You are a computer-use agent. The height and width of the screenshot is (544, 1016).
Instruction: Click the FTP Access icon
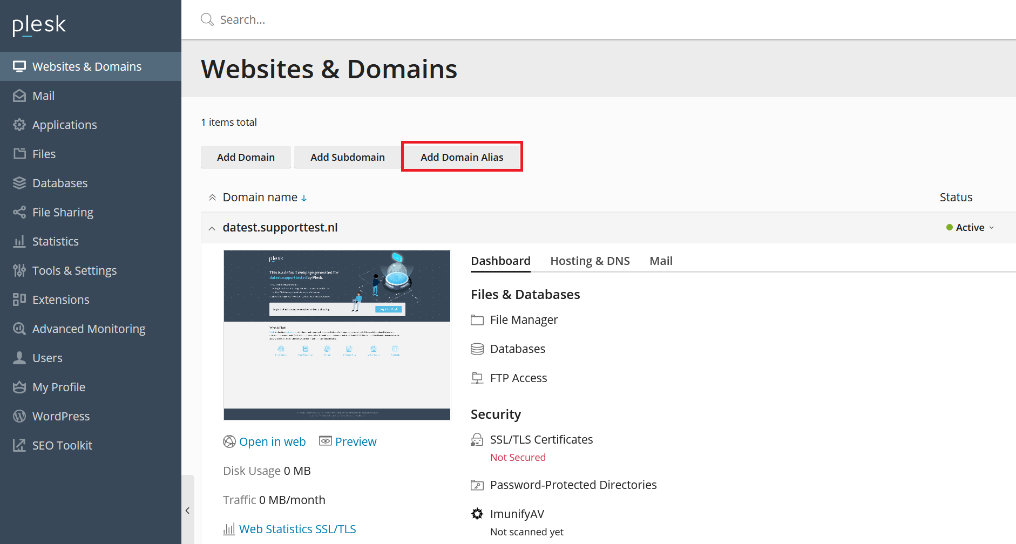pos(477,378)
